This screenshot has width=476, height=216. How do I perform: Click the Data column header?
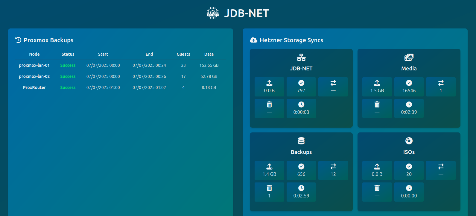click(209, 54)
